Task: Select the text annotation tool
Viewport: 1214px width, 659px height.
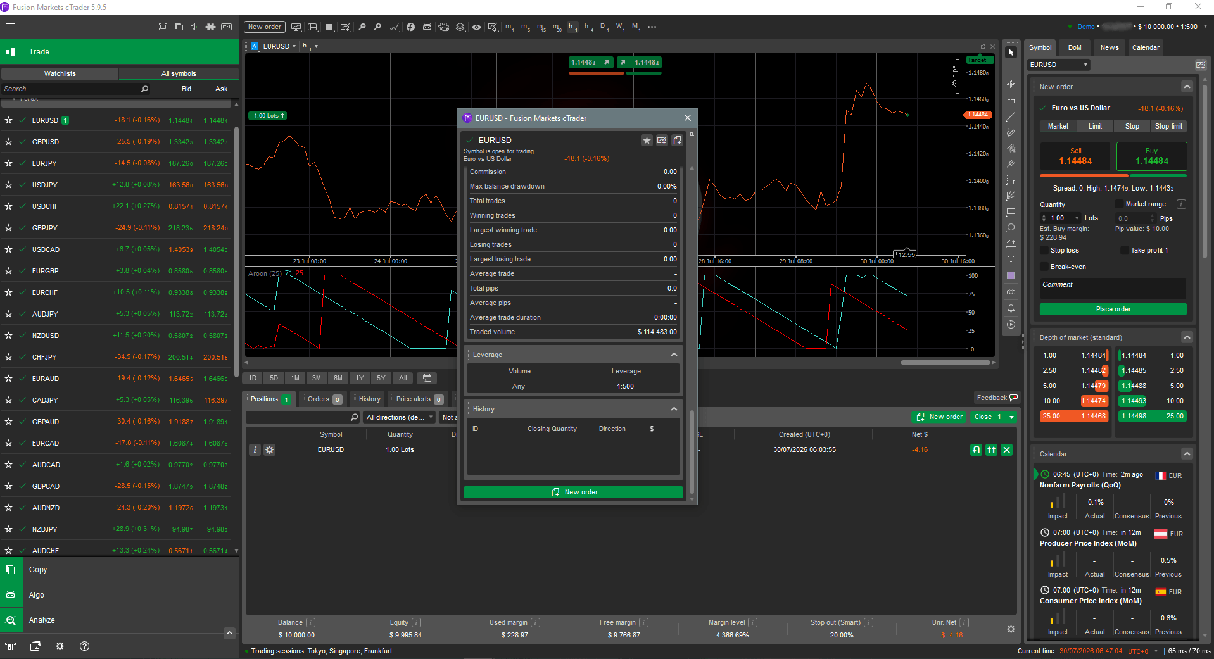Action: point(1011,260)
